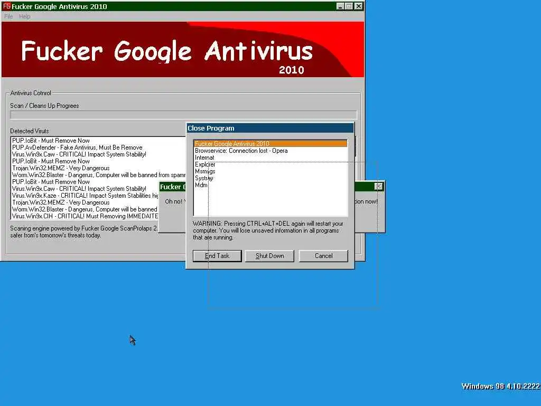This screenshot has width=541, height=406.
Task: Select Mdm in the task list
Action: tap(270, 185)
